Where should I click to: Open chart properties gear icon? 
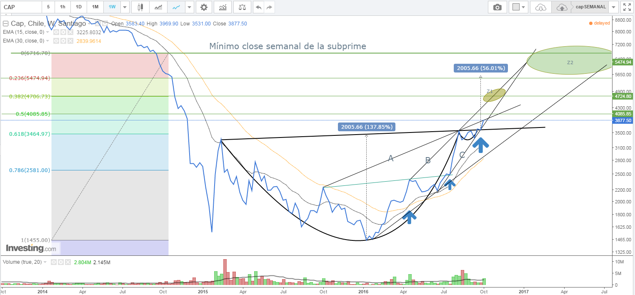point(204,7)
